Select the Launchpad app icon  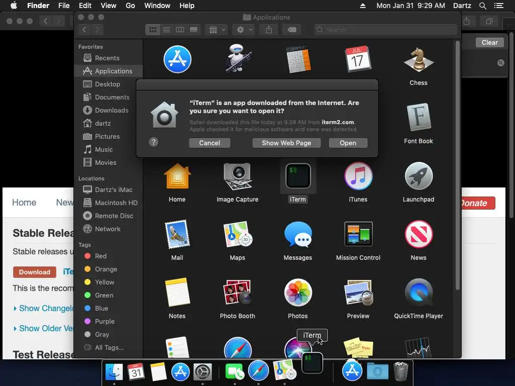[418, 176]
